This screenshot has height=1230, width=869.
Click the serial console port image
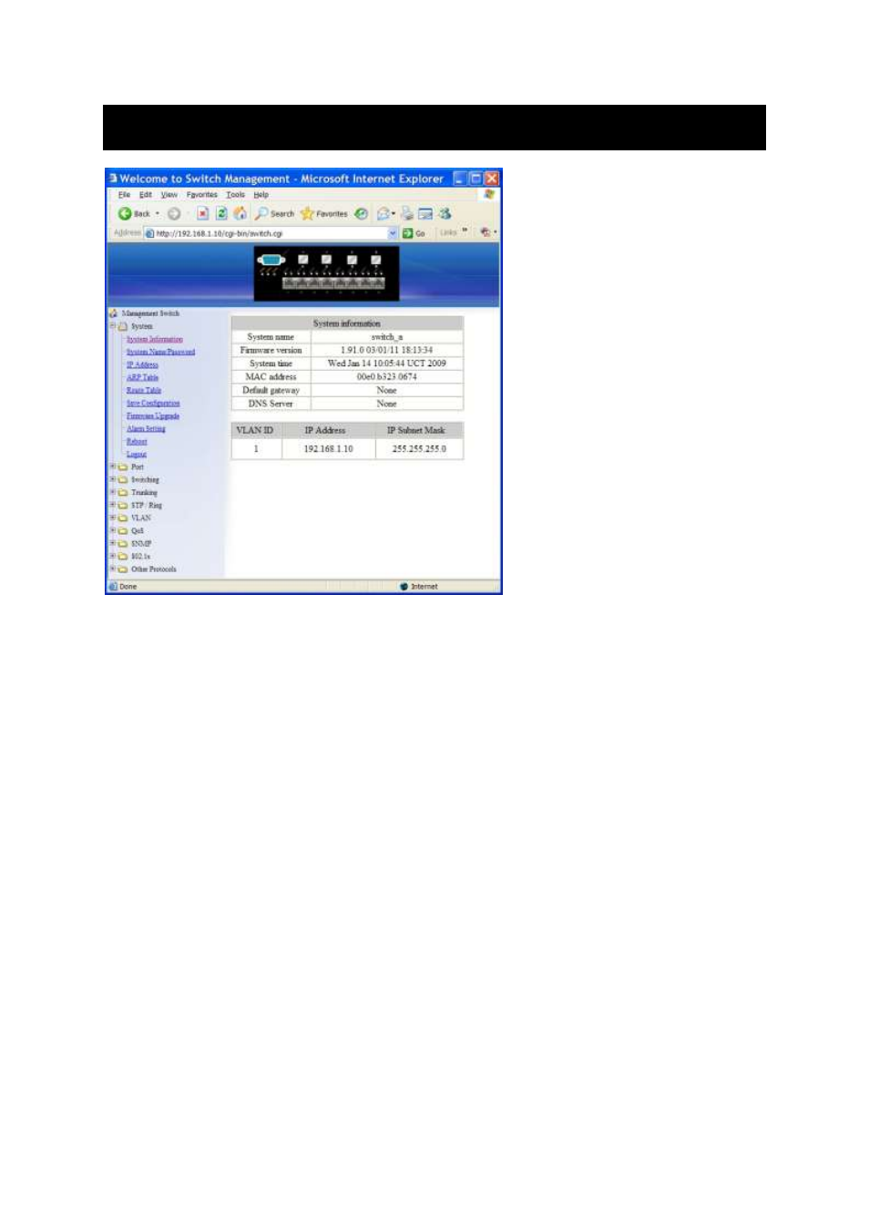point(271,261)
